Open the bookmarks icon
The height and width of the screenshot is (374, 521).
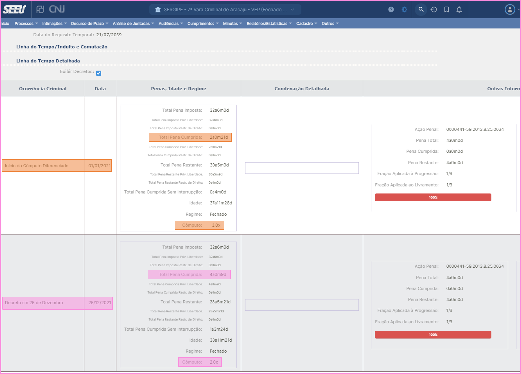(447, 10)
